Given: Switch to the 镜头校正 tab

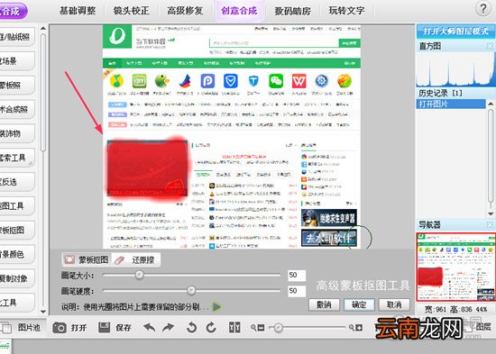Looking at the screenshot, I should tap(132, 11).
